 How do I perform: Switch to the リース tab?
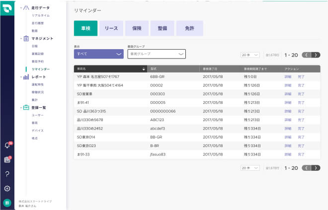111,28
